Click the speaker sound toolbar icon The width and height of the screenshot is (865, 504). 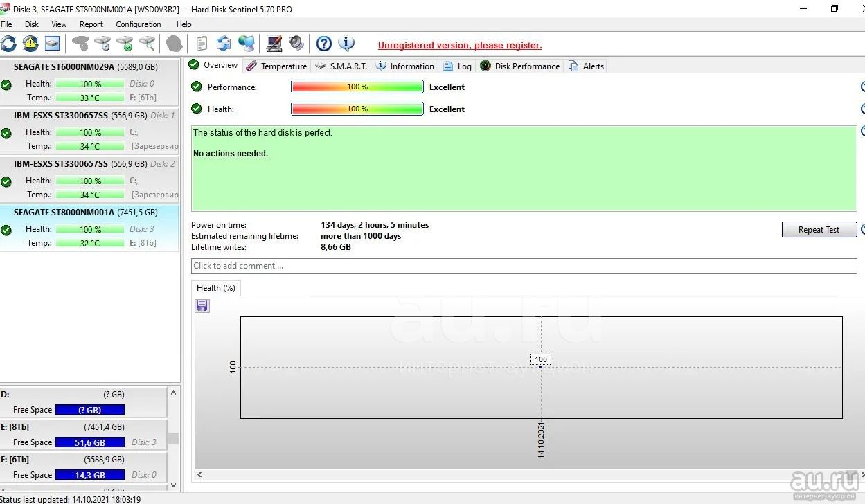[296, 44]
